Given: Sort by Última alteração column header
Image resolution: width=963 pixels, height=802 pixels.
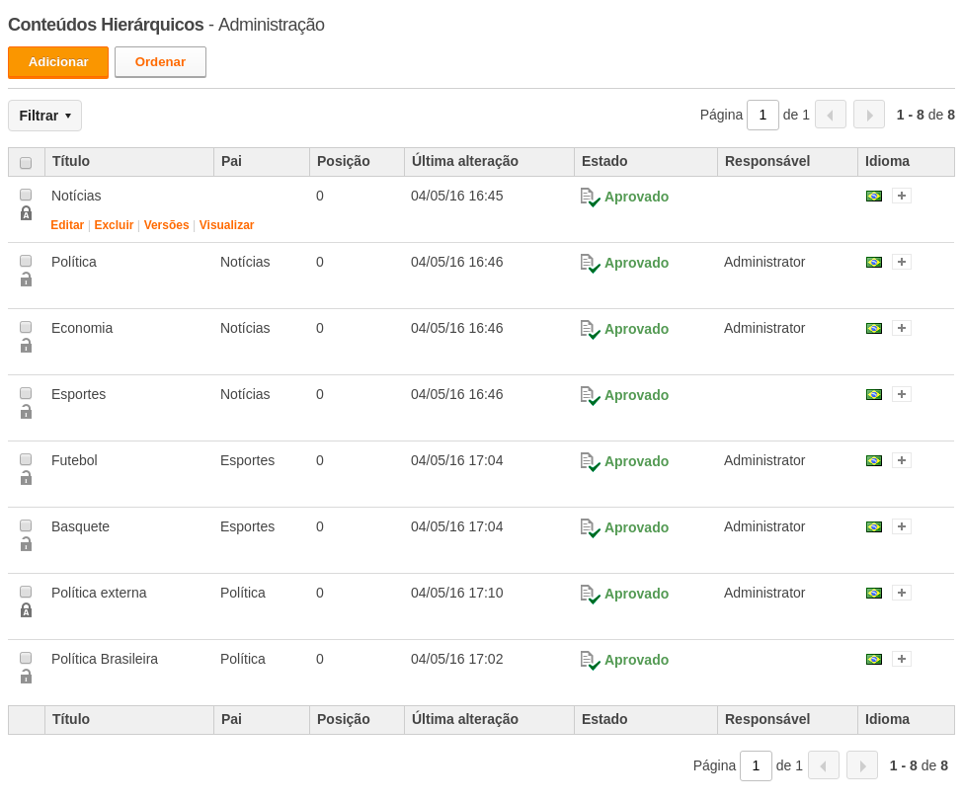Looking at the screenshot, I should [x=465, y=161].
